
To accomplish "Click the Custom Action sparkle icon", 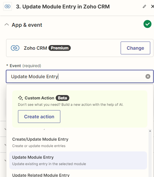I will [21, 98].
